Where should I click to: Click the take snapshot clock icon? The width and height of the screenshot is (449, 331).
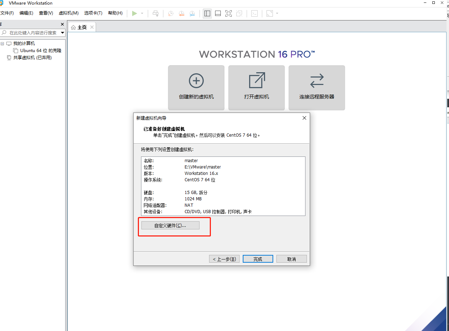170,13
